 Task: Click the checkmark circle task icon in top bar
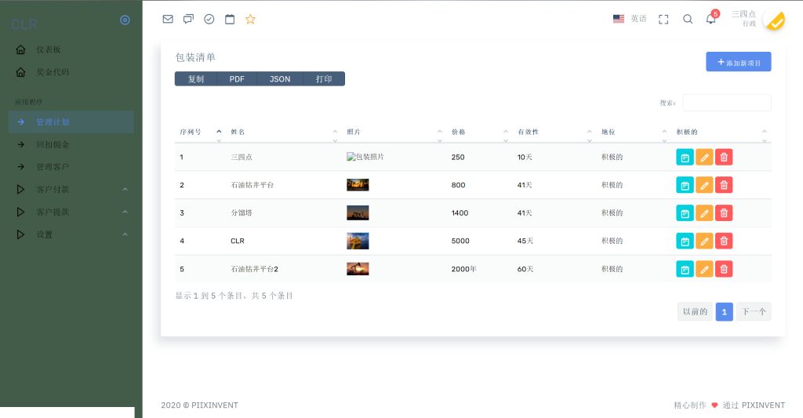tap(209, 19)
